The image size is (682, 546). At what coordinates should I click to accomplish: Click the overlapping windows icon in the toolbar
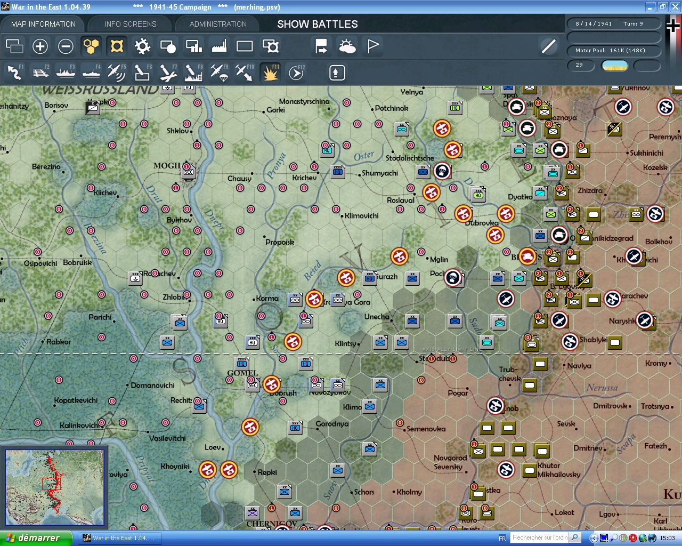(x=14, y=46)
